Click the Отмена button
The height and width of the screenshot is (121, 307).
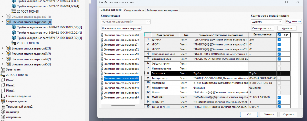pyautogui.click(x=268, y=115)
